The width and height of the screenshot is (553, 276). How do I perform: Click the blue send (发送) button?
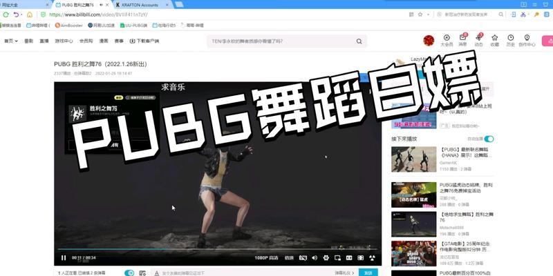click(368, 273)
